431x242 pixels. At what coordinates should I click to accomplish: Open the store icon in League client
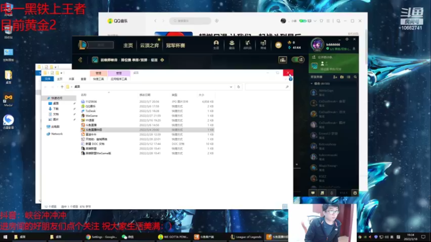263,45
